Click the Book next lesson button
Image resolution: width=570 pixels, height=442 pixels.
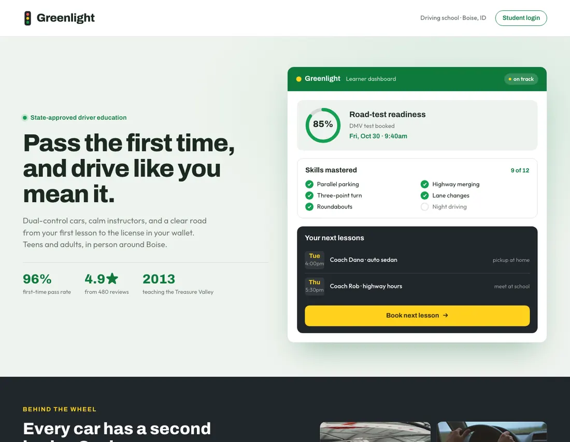[417, 315]
